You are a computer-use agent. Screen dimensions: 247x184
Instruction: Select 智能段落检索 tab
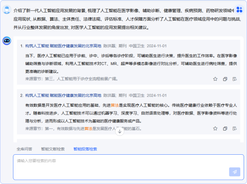(85, 149)
